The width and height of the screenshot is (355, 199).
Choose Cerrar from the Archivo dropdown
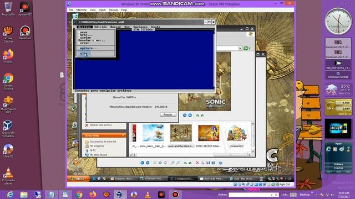coord(95,43)
